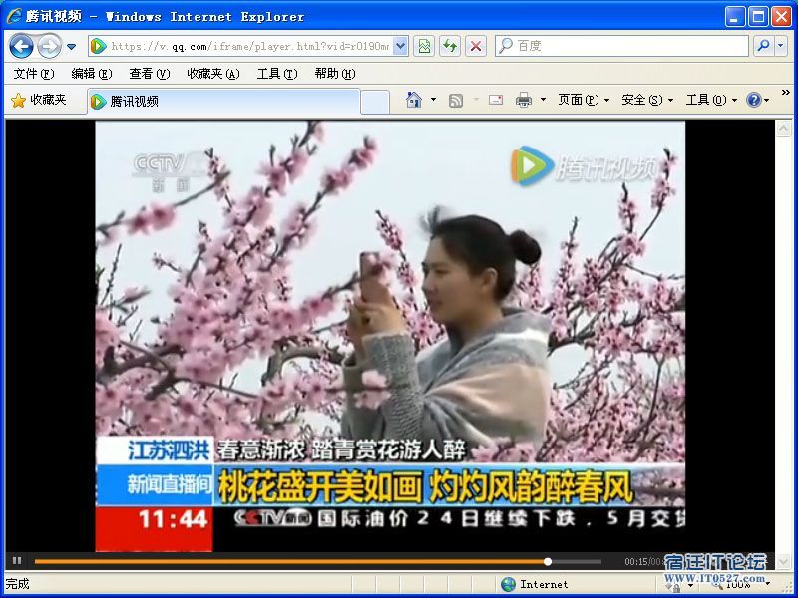The image size is (798, 598).
Task: Click the IE logo in title bar
Action: pyautogui.click(x=14, y=16)
